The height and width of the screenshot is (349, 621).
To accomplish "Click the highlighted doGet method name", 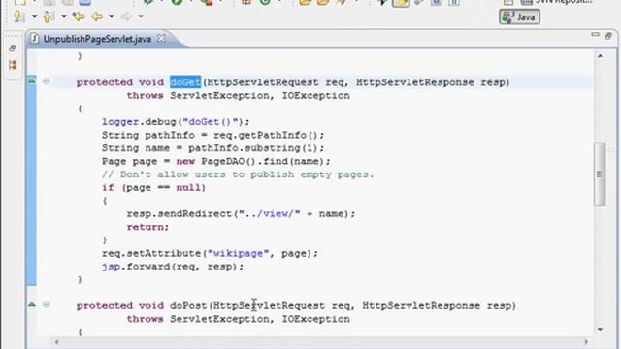I will (x=185, y=82).
